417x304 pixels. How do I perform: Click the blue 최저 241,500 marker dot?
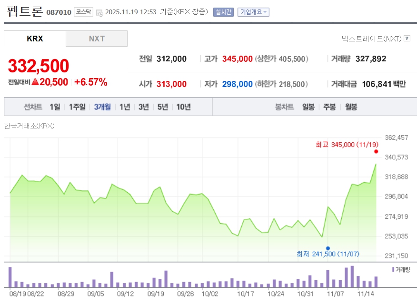pyautogui.click(x=328, y=248)
